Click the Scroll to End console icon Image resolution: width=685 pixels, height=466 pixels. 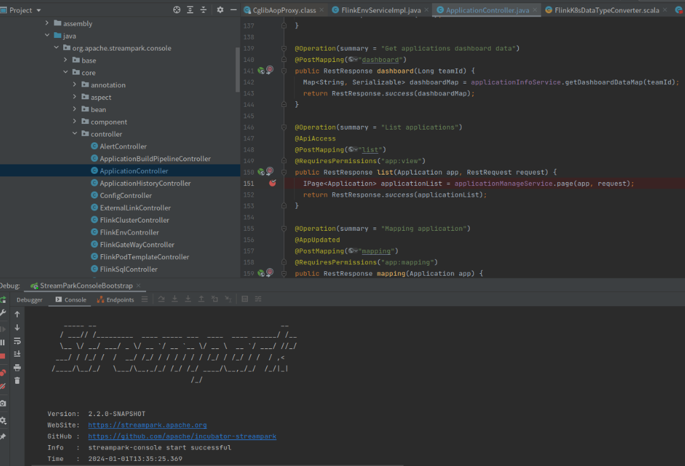click(17, 354)
